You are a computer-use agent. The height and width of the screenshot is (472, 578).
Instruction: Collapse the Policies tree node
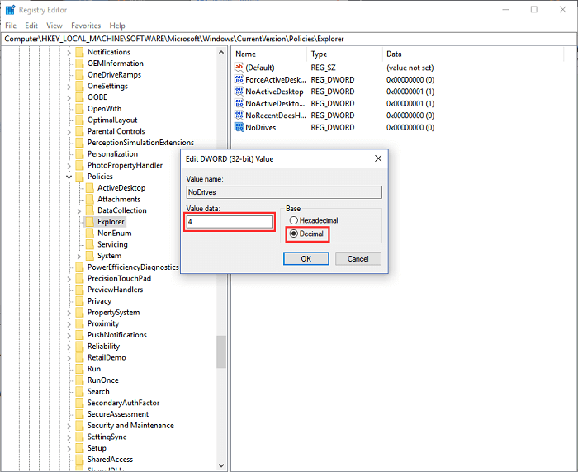[69, 177]
